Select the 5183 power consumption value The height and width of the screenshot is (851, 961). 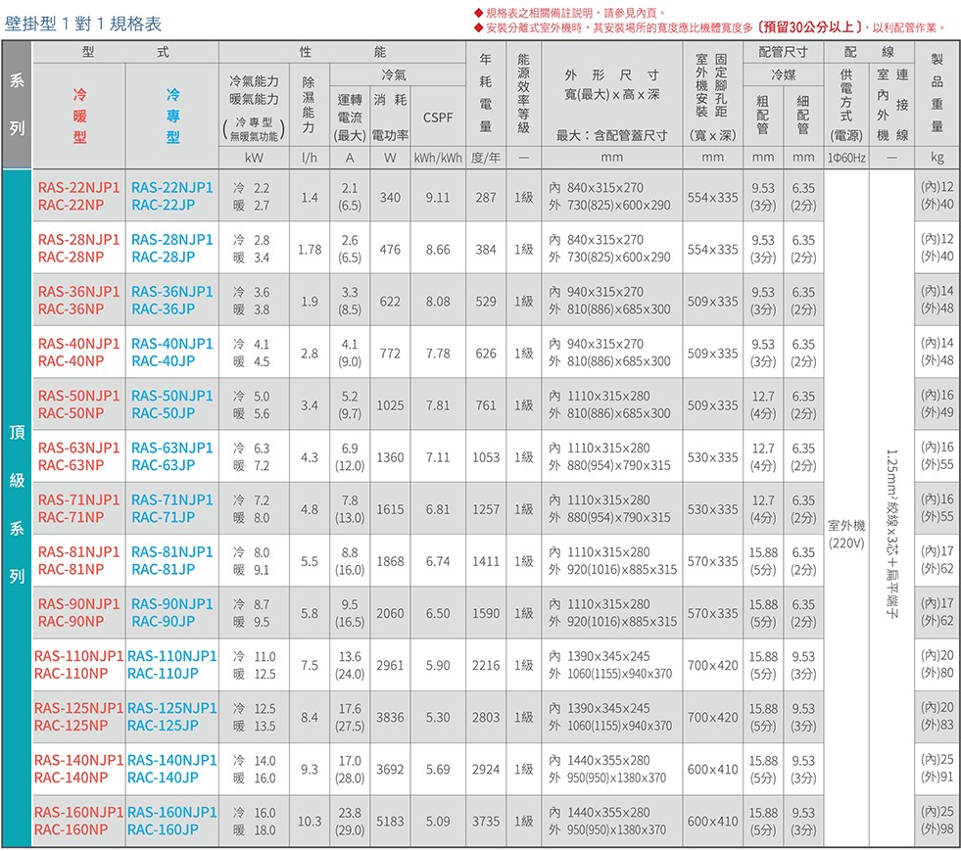point(389,822)
